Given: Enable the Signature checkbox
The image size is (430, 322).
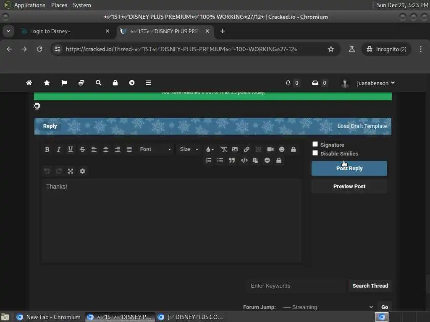Looking at the screenshot, I should 315,144.
